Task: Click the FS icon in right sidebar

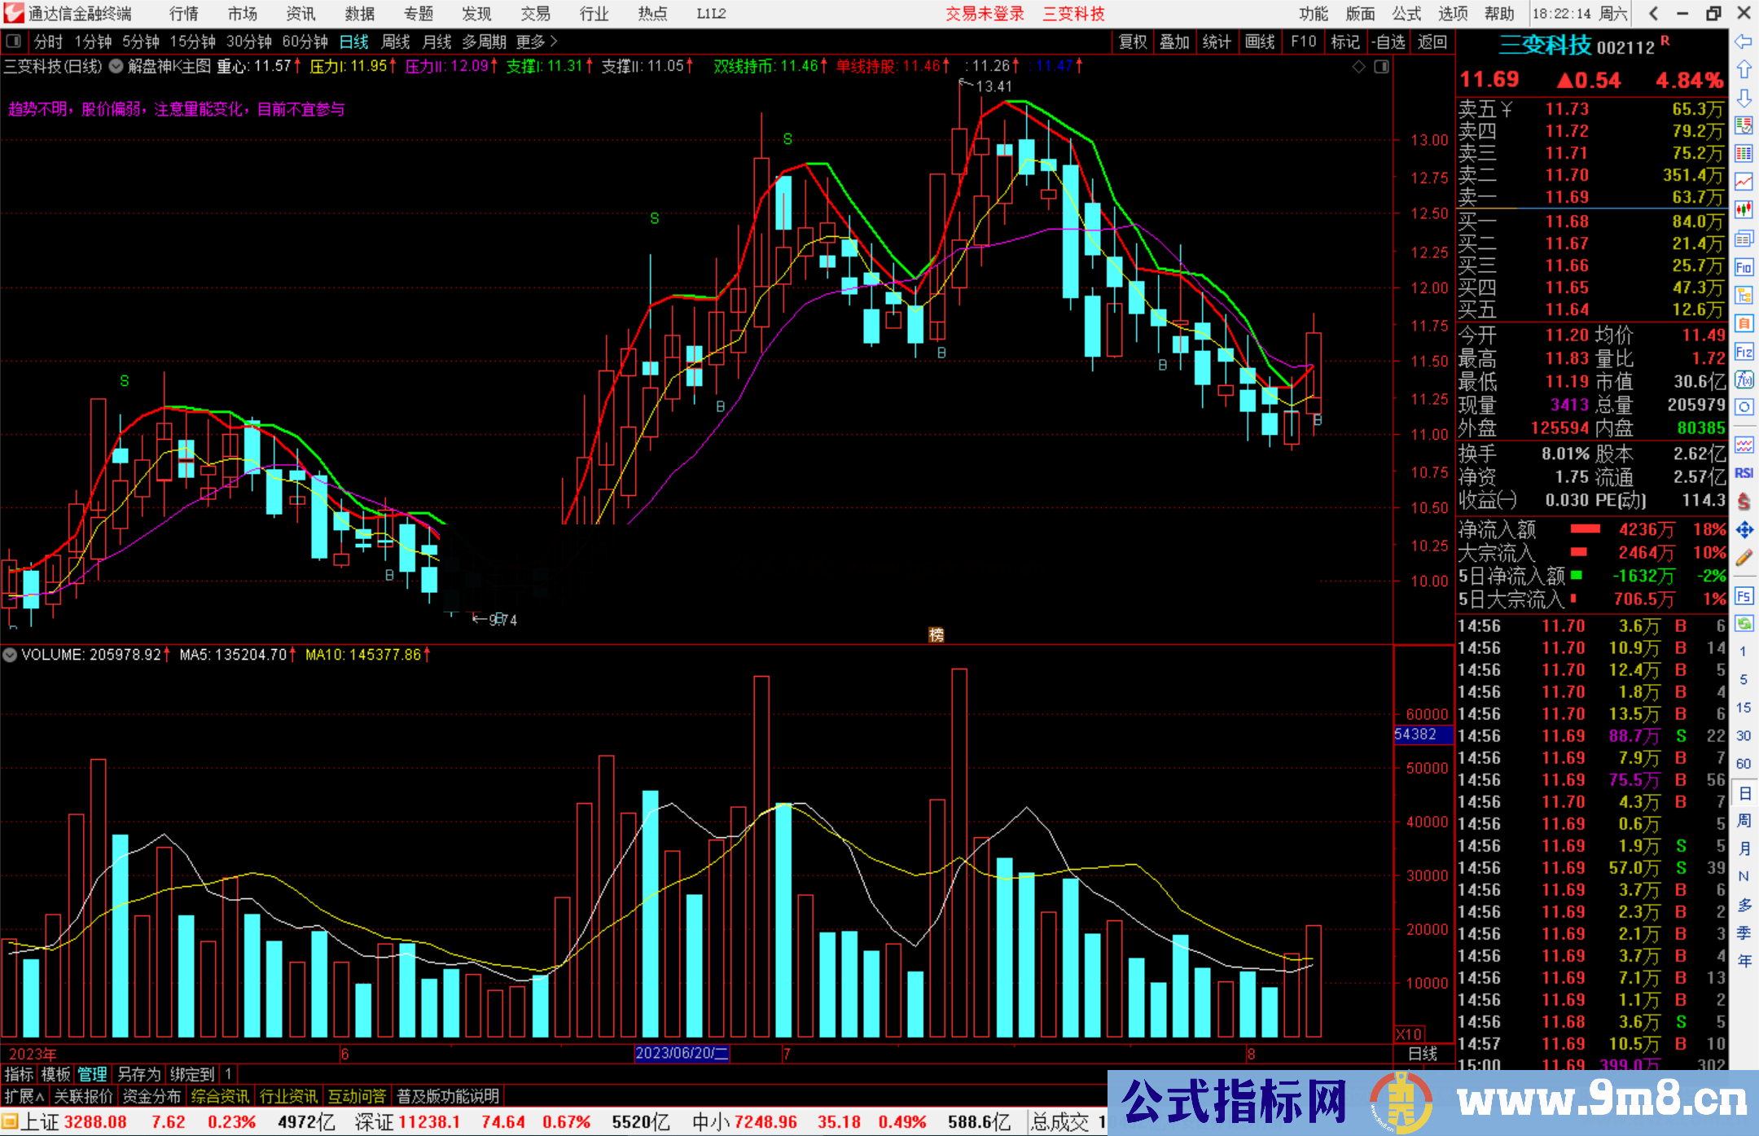Action: 1744,596
